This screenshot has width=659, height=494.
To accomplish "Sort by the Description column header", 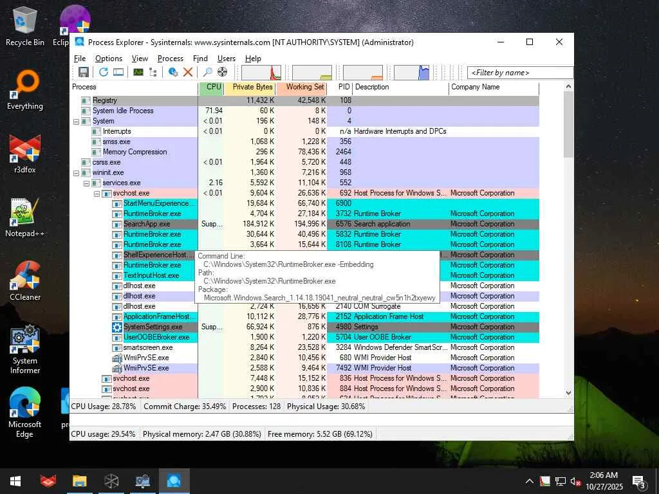I will coord(400,87).
